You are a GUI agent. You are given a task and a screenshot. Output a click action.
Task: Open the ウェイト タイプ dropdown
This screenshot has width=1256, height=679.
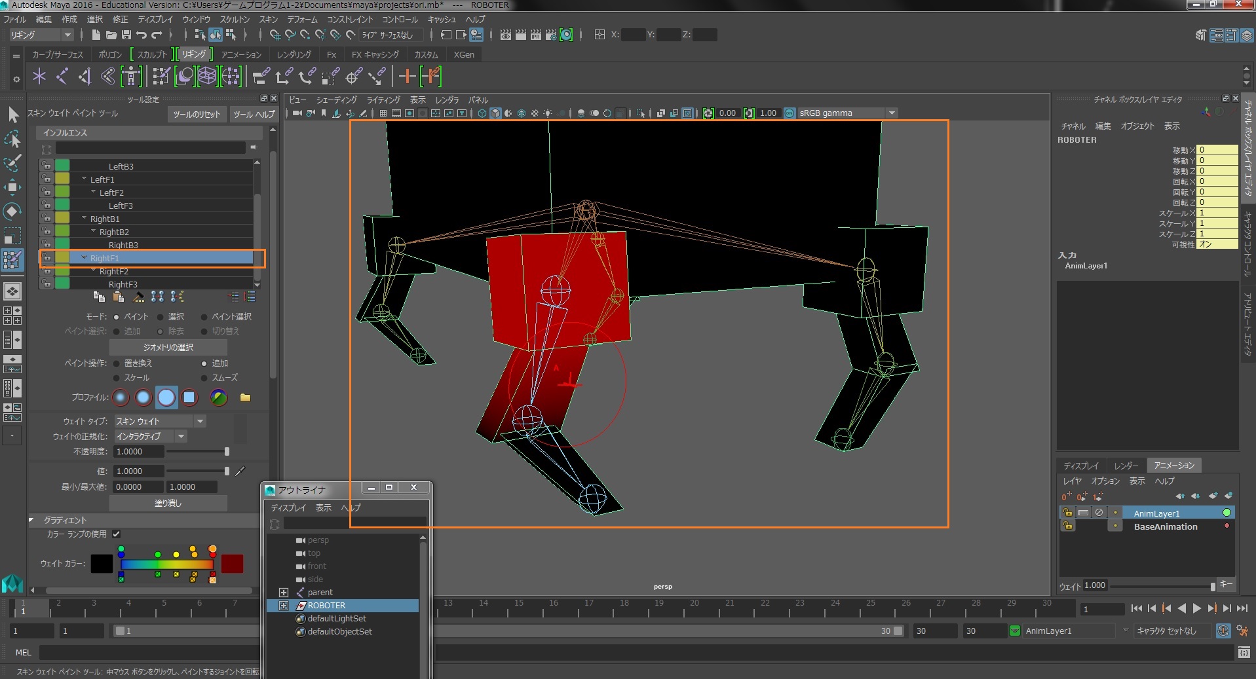point(160,421)
